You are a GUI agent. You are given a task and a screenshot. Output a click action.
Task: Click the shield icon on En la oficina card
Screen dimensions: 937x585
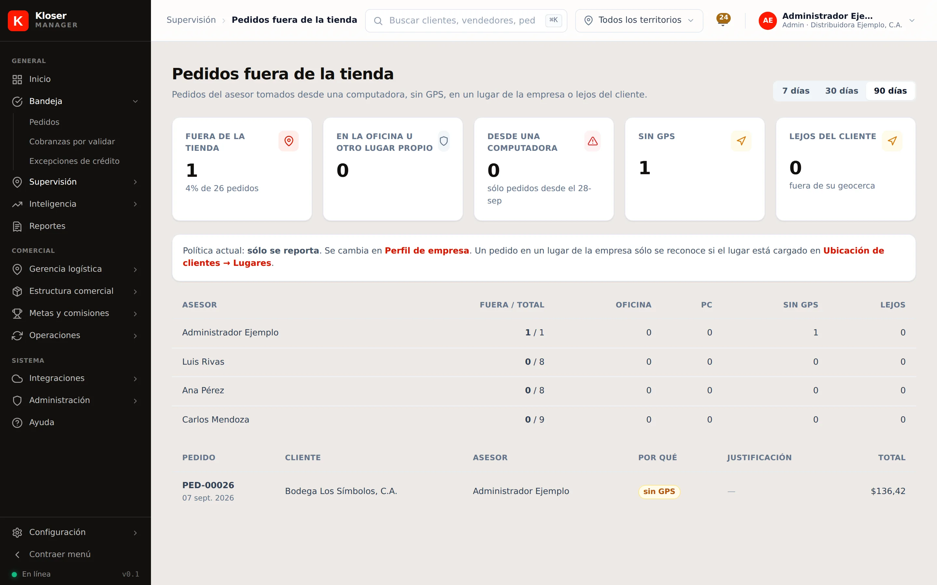[444, 141]
